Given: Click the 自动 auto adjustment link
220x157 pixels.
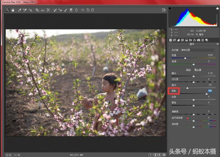Looking at the screenshot, I should pos(188,69).
